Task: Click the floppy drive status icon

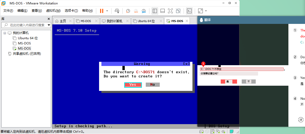Action: pyautogui.click(x=213, y=131)
